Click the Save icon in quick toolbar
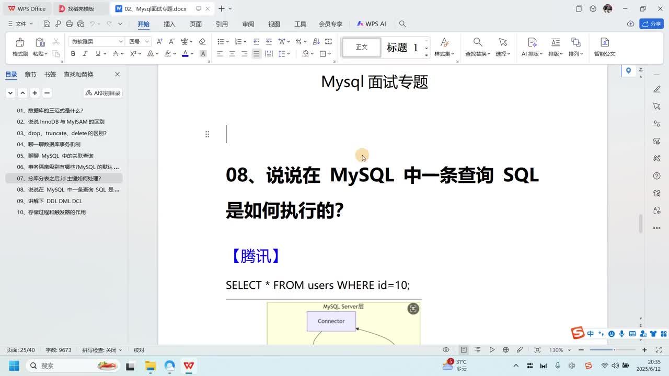This screenshot has height=376, width=669. pyautogui.click(x=47, y=24)
